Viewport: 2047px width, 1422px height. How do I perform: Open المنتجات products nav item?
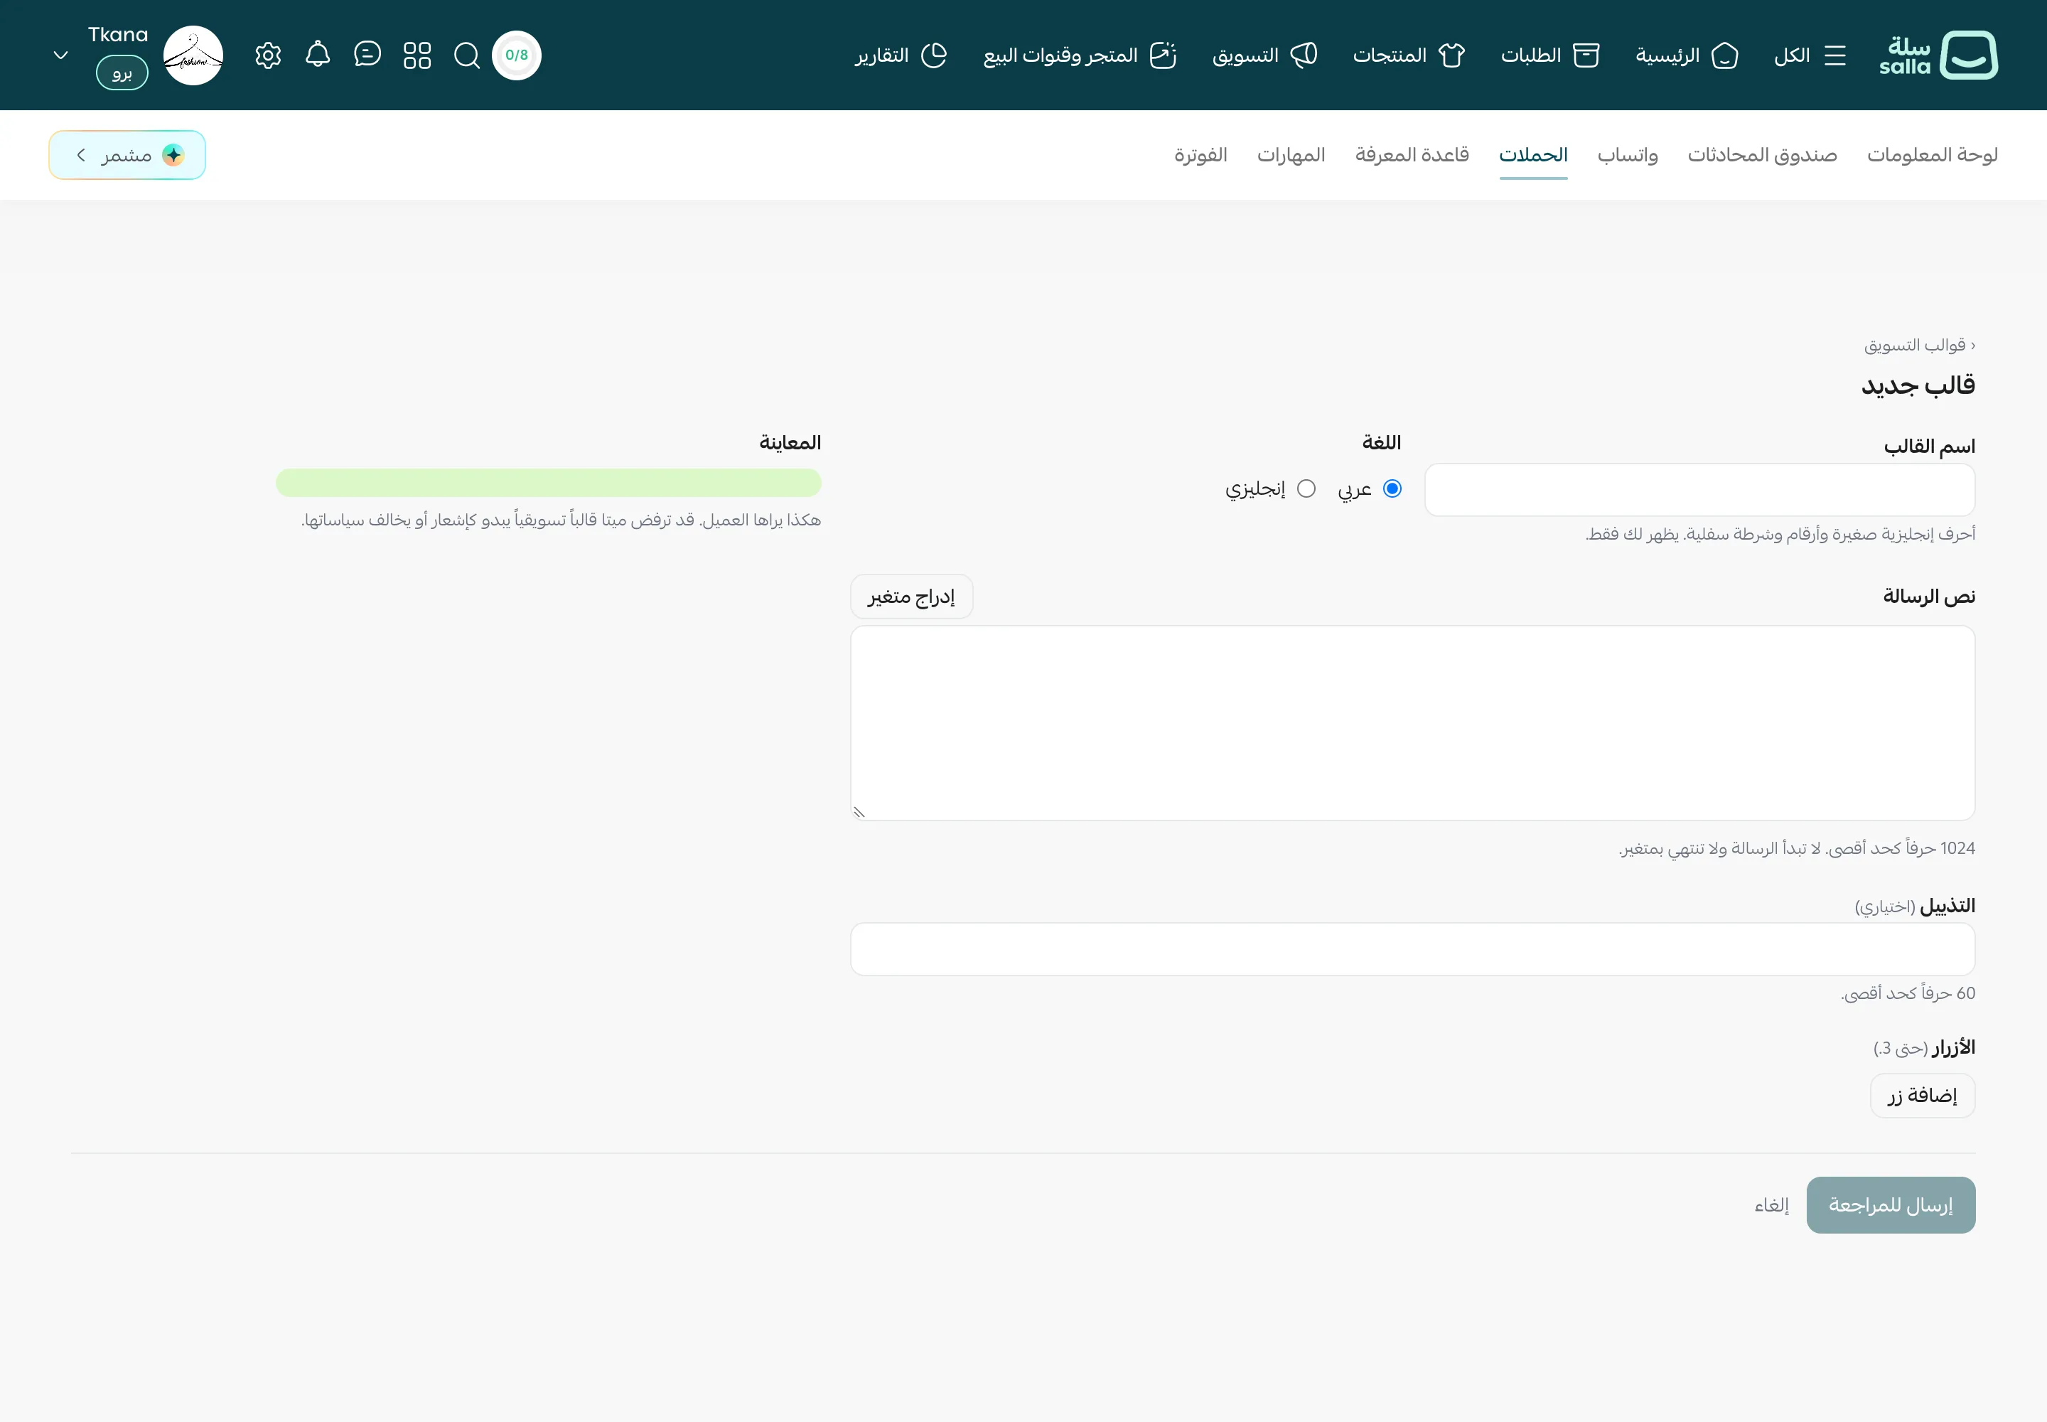[1408, 55]
